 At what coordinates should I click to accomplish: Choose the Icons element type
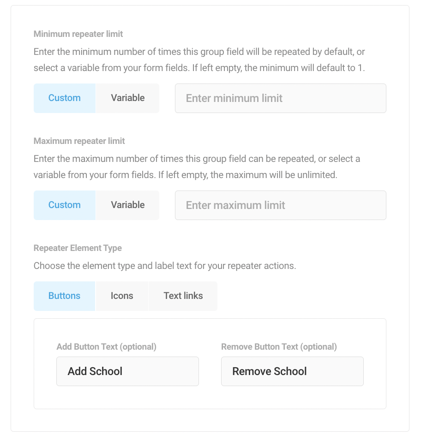coord(122,296)
